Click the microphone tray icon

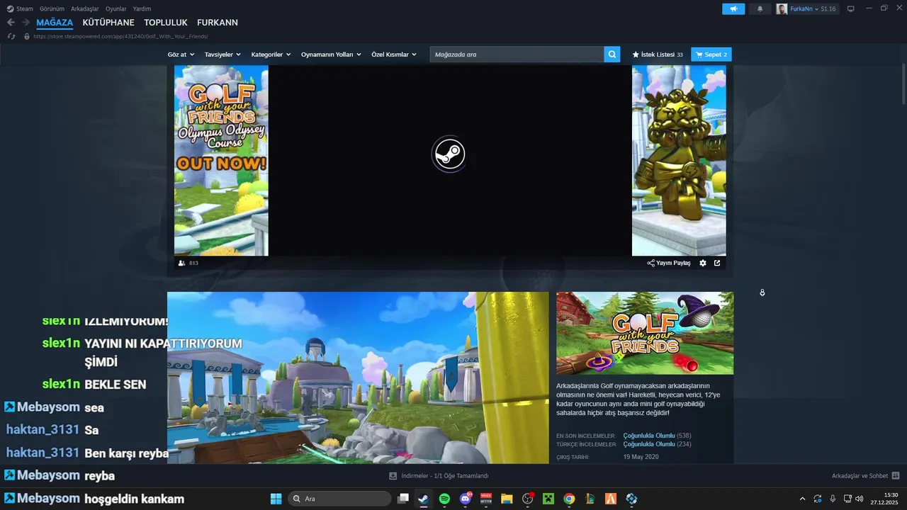(x=833, y=499)
